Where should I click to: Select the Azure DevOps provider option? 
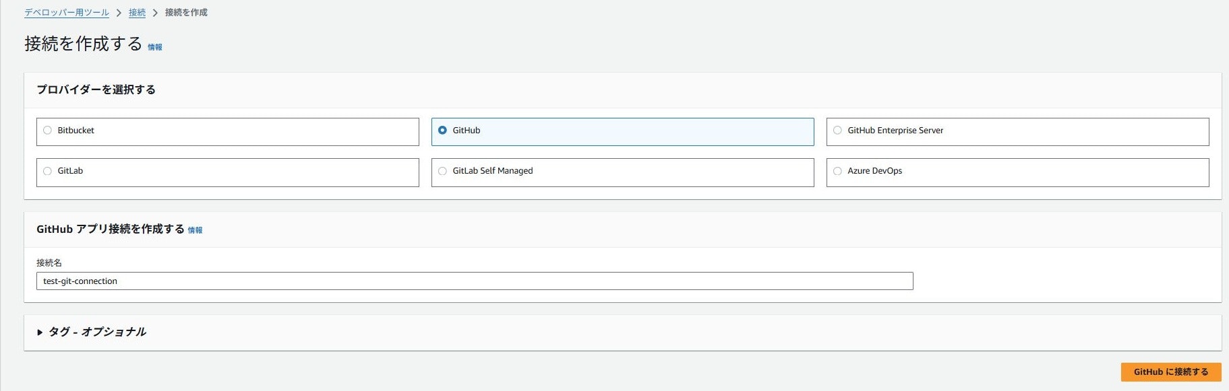pyautogui.click(x=1017, y=172)
